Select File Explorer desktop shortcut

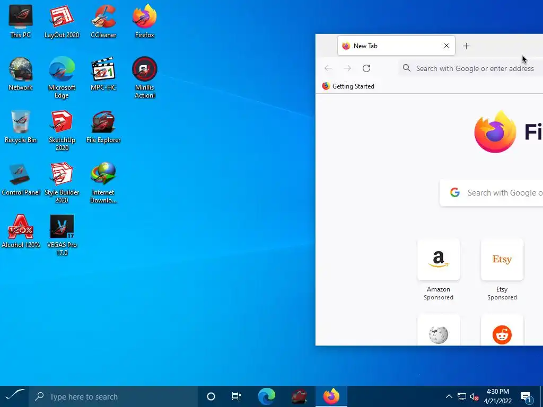[x=103, y=126]
